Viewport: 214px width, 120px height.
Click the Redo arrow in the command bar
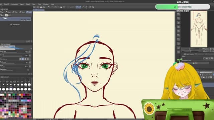52,7
